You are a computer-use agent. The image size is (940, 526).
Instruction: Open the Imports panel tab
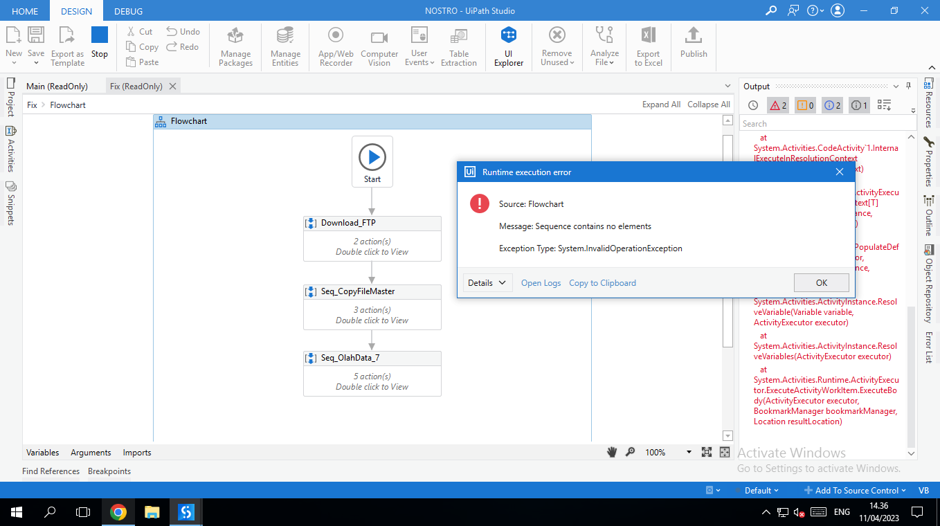[x=137, y=452]
